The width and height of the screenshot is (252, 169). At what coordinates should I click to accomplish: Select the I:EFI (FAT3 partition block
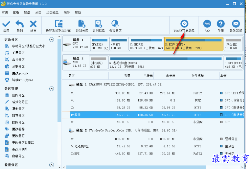pos(233,62)
